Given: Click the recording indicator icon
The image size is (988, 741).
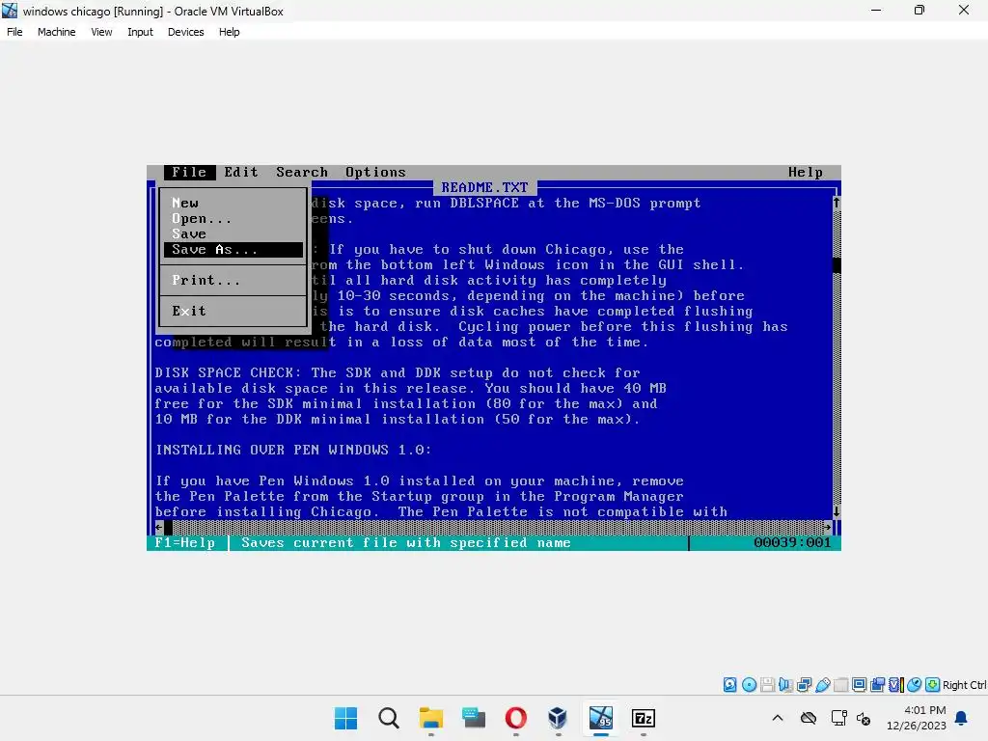Looking at the screenshot, I should (x=877, y=685).
